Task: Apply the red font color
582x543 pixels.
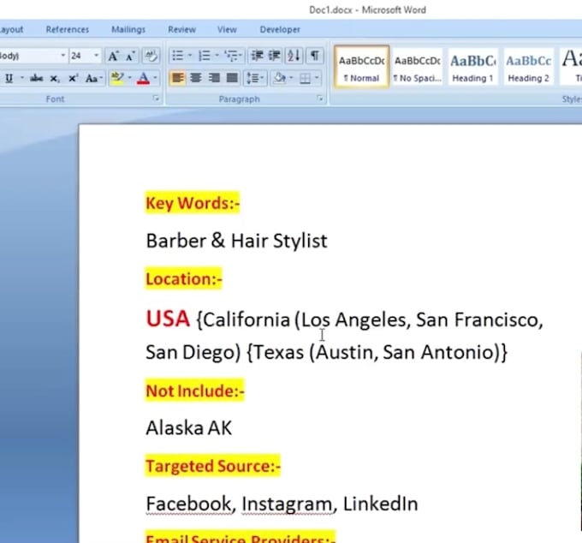Action: point(143,79)
